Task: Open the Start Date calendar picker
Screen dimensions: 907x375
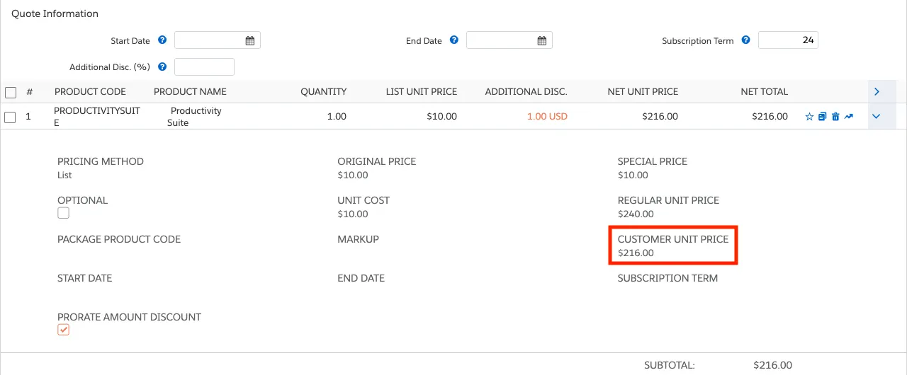Action: click(250, 40)
